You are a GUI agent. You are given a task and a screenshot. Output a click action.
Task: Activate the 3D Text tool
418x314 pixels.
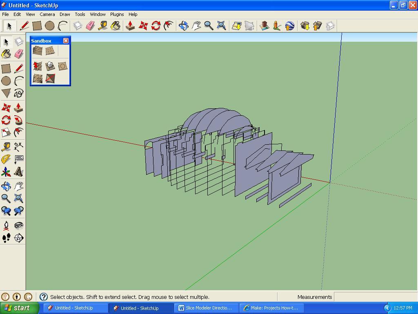[x=18, y=172]
